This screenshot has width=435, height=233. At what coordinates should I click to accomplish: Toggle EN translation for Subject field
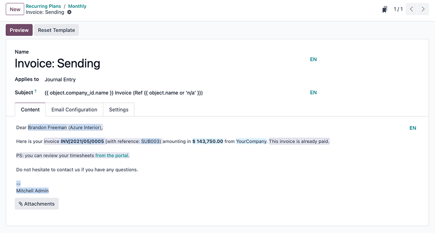click(x=313, y=93)
